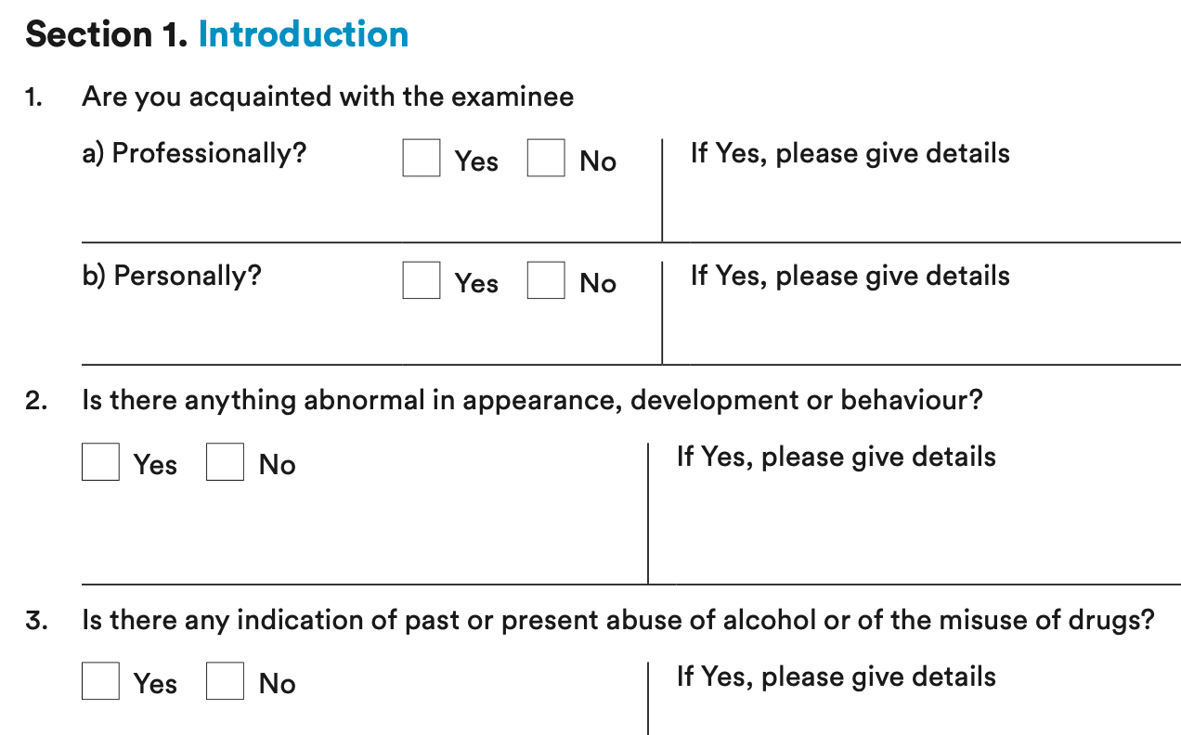Click the alcohol or drugs misuse question text
This screenshot has height=735, width=1181.
click(618, 620)
